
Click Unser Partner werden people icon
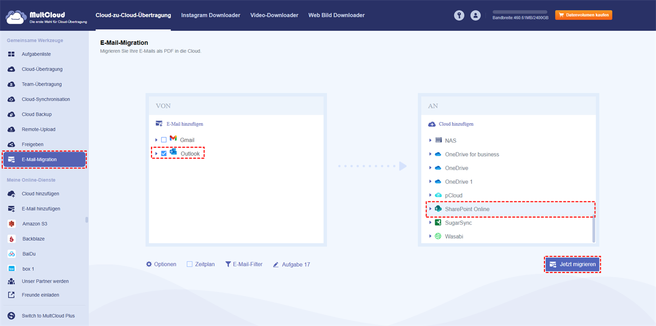[11, 281]
